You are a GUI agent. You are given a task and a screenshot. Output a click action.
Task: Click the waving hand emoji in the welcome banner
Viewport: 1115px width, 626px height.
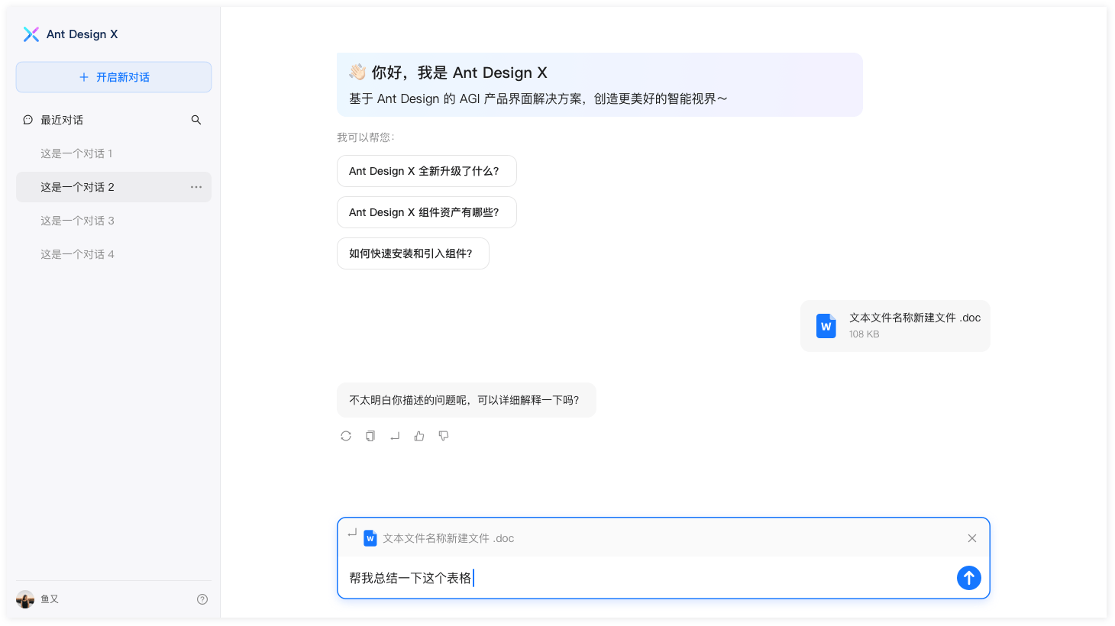357,73
